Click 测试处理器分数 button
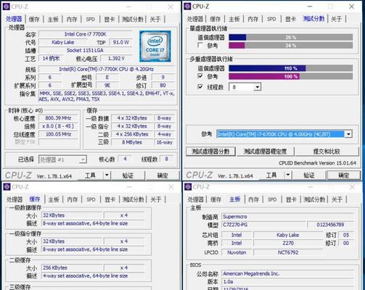This screenshot has width=365, height=290. click(x=210, y=152)
